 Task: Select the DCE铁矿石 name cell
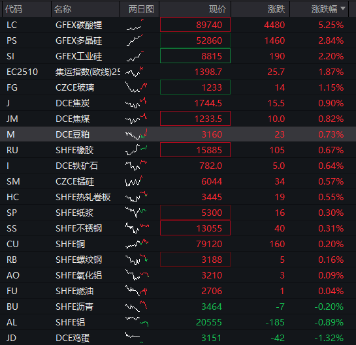pyautogui.click(x=76, y=166)
